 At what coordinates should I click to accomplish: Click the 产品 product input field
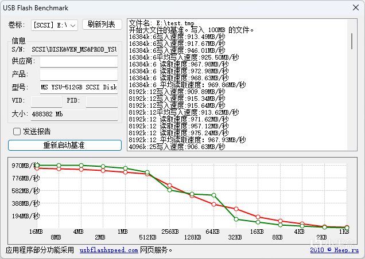coord(79,74)
